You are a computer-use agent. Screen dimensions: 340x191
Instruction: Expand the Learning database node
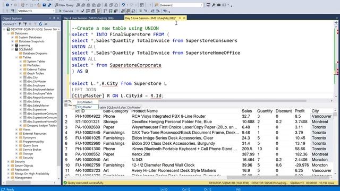coord(12,45)
